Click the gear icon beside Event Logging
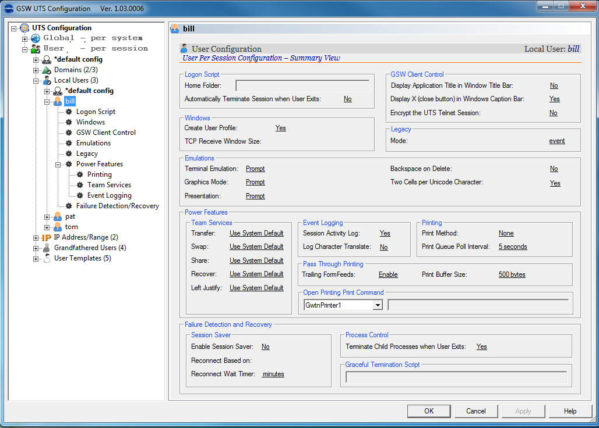The height and width of the screenshot is (428, 599). click(80, 195)
